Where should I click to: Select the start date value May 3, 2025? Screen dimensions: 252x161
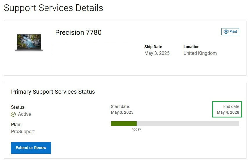pos(122,112)
